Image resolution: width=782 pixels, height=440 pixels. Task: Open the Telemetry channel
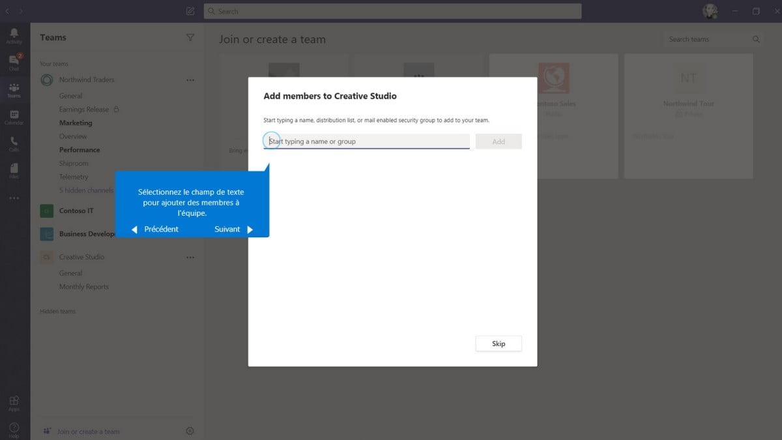[74, 177]
